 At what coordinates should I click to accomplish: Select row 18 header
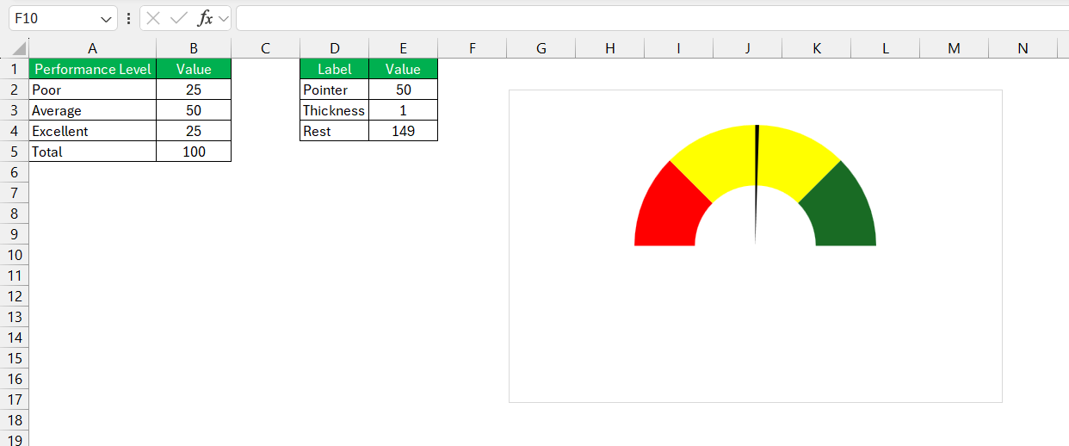click(14, 420)
